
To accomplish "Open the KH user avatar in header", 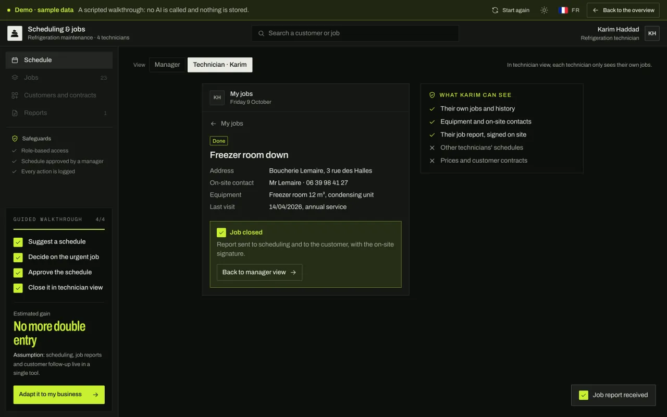I will (x=652, y=33).
